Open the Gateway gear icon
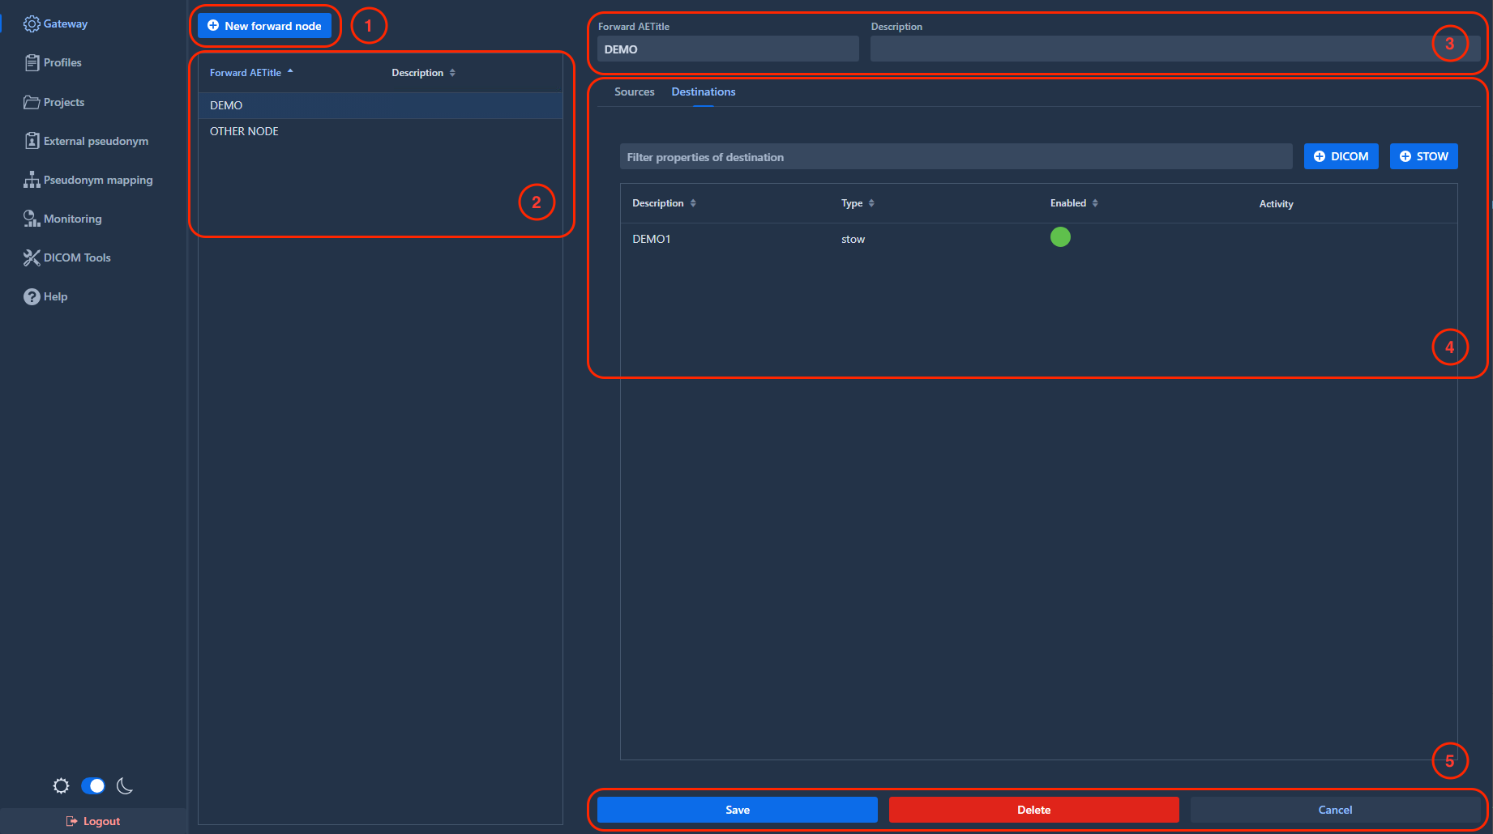Viewport: 1493px width, 834px height. [x=32, y=24]
